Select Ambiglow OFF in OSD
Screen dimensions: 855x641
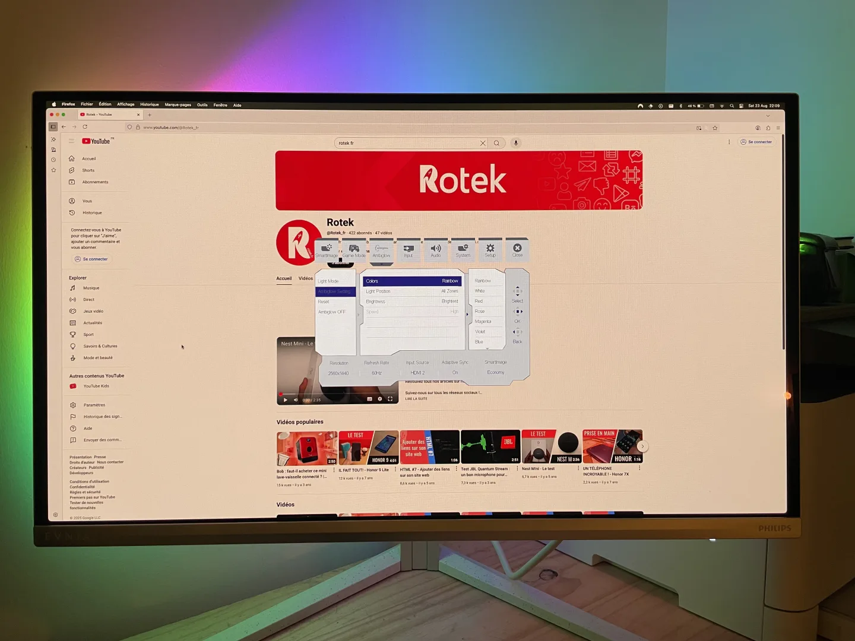coord(335,312)
